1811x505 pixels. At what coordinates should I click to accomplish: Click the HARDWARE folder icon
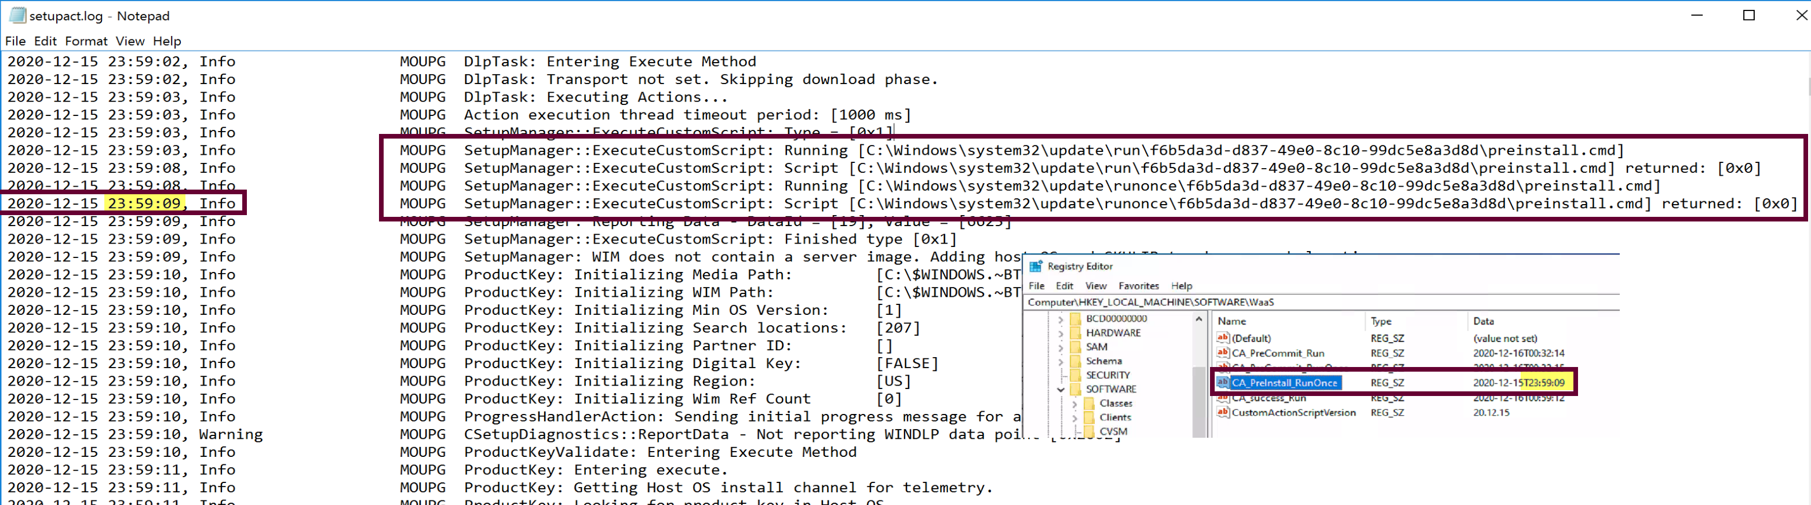click(1076, 333)
